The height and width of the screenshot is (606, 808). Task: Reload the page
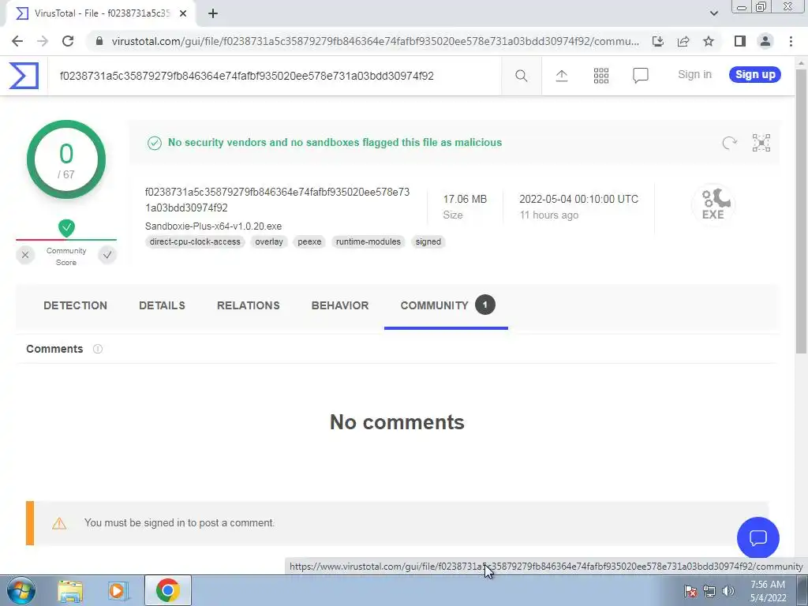click(x=68, y=41)
